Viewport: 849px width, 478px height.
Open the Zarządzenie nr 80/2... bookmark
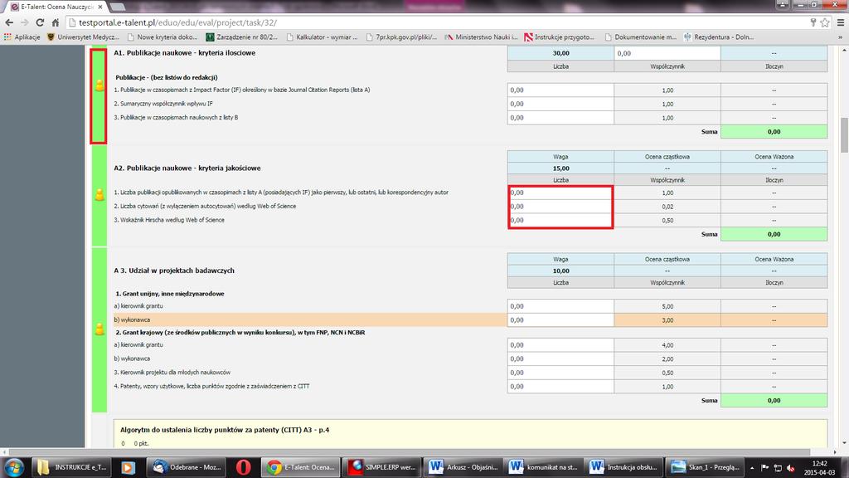(x=241, y=37)
